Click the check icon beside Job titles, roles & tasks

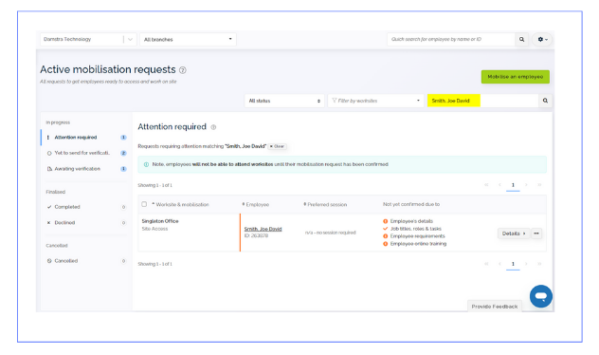tap(385, 229)
